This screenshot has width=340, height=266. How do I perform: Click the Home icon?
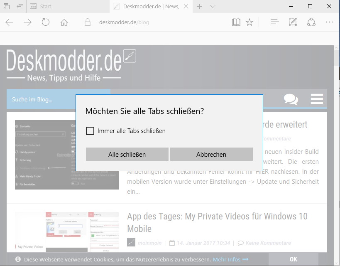click(x=64, y=22)
